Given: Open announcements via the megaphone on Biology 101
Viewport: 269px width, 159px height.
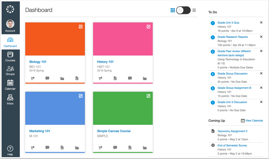Looking at the screenshot, I should (x=33, y=78).
